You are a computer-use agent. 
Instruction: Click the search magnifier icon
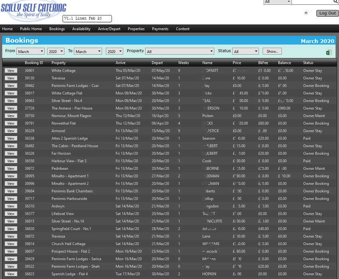tap(336, 2)
